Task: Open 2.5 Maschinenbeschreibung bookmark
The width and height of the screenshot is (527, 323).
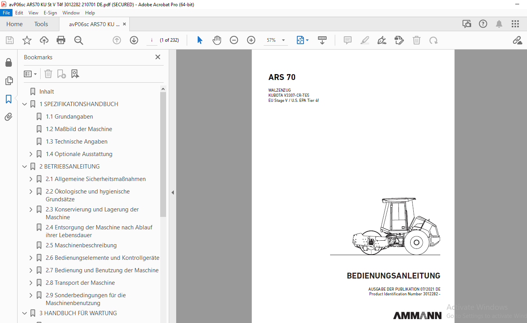Action: click(81, 245)
